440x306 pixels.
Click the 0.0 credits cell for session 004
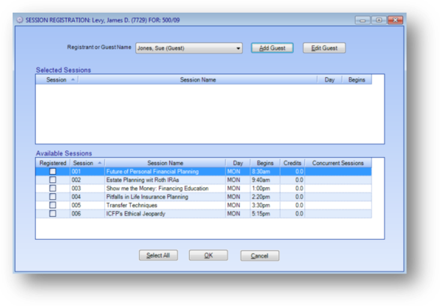[292, 197]
